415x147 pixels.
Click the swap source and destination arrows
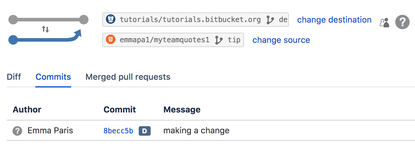tap(45, 29)
